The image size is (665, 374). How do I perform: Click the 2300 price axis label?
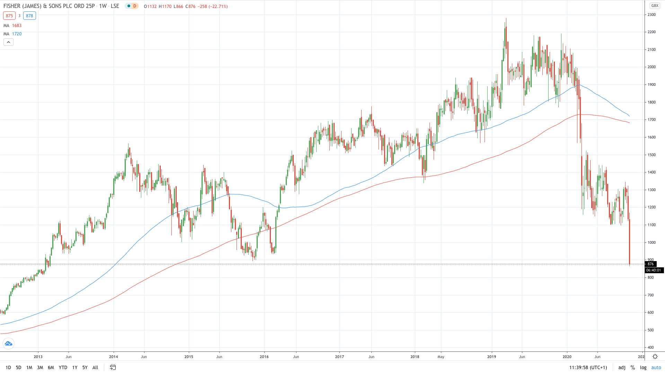pos(651,15)
